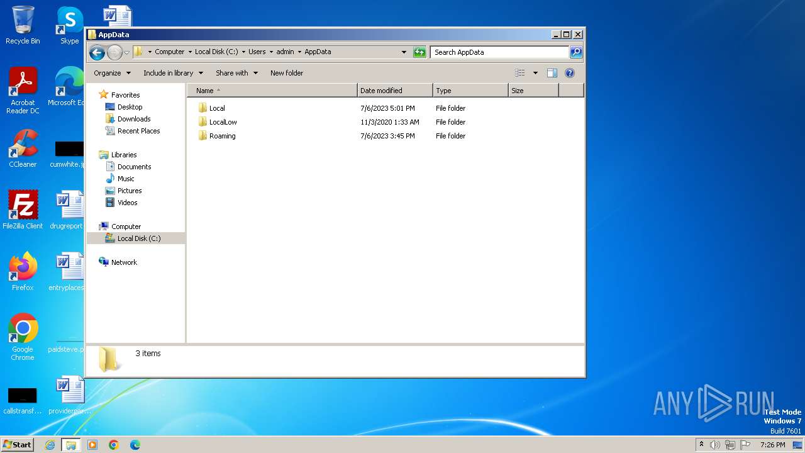Toggle the preview pane

[552, 73]
